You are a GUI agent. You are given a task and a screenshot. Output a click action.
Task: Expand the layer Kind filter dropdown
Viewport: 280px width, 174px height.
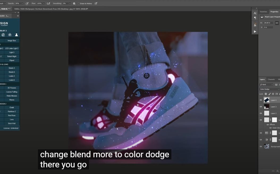[x=266, y=85]
